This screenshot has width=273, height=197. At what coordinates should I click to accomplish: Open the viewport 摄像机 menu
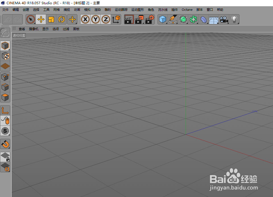pos(34,29)
